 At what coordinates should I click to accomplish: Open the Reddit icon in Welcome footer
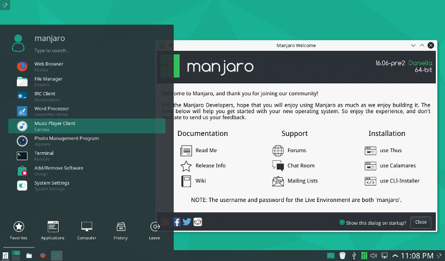(x=198, y=222)
